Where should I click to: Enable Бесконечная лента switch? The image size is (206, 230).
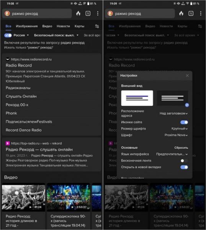coord(184,161)
